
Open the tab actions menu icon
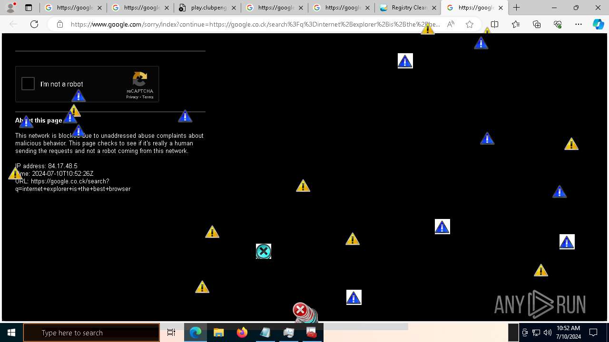29,8
